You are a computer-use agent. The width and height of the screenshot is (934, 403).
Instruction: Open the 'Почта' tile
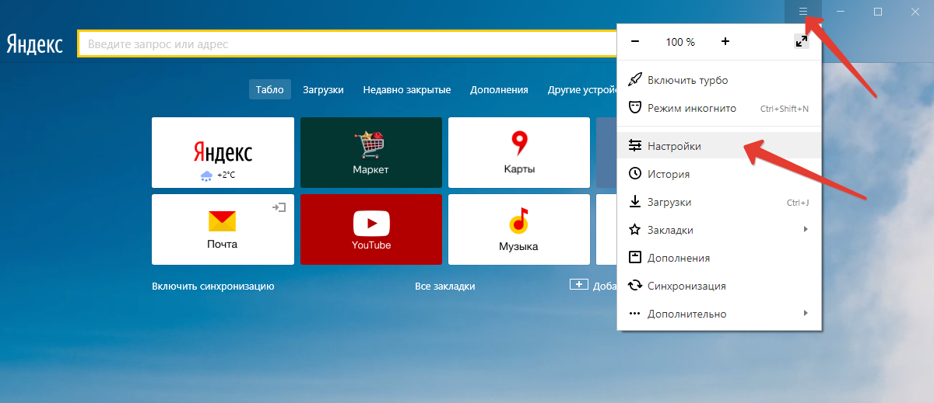223,229
